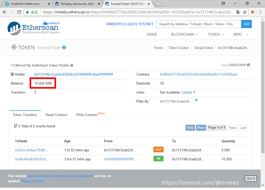
Task: Open the HOME menu item
Action: (x=152, y=34)
